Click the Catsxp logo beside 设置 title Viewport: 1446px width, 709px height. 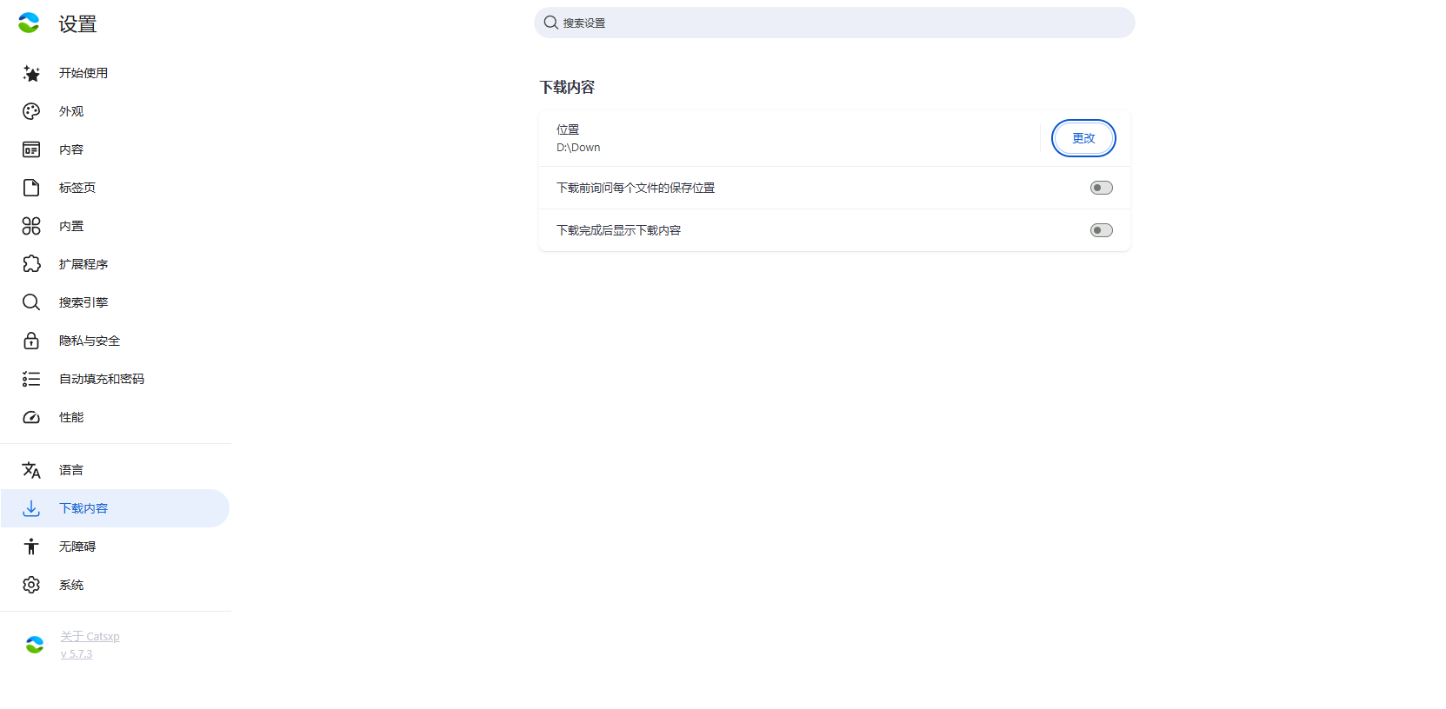tap(29, 23)
